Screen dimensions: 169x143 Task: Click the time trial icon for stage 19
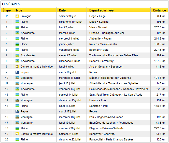[x=17, y=134]
